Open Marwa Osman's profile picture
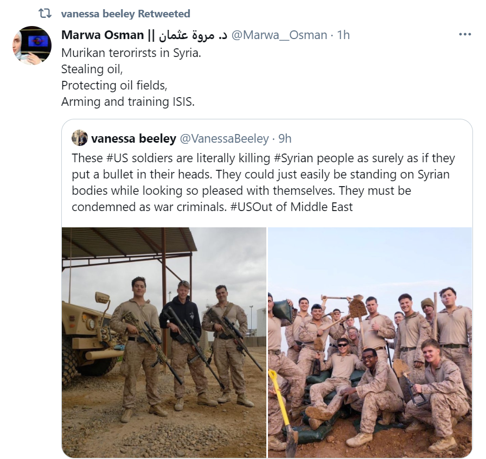This screenshot has height=459, width=486. 32,46
